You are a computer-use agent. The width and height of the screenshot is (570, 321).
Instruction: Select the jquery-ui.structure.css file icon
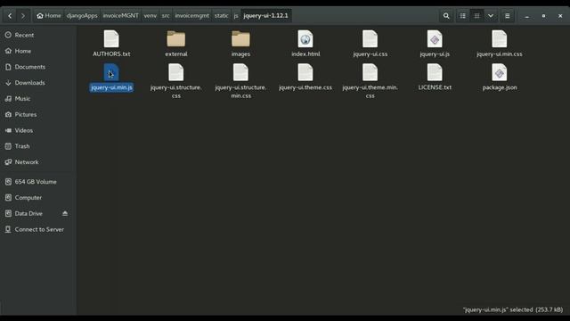[176, 72]
